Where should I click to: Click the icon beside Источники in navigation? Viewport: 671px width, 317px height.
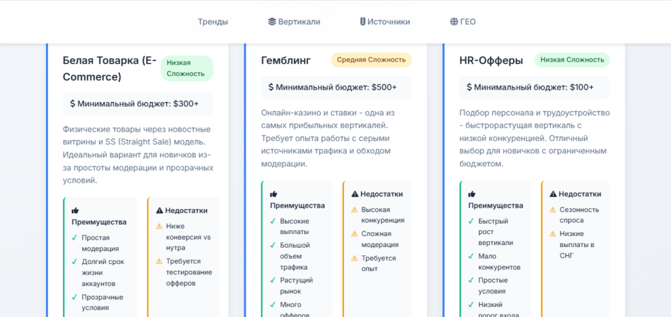tap(362, 22)
